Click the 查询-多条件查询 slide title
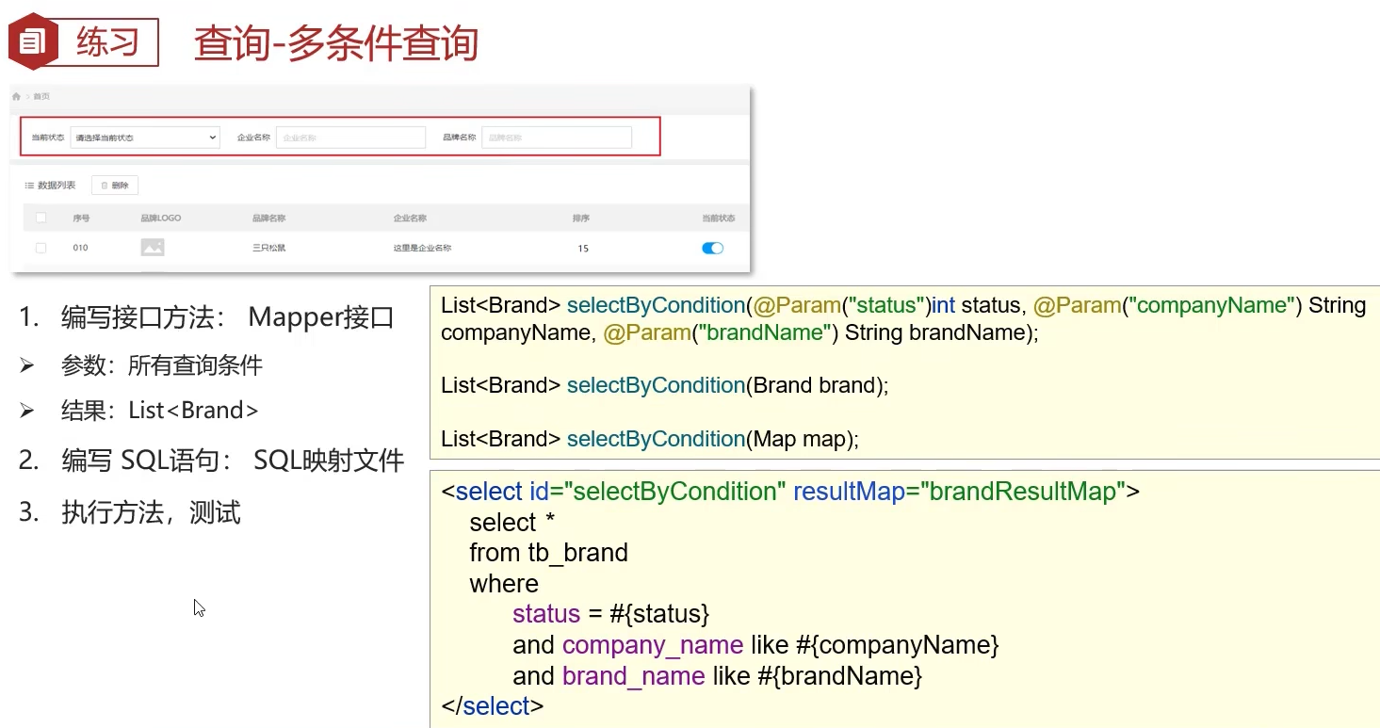Screen dimensions: 1380x728 (336, 43)
